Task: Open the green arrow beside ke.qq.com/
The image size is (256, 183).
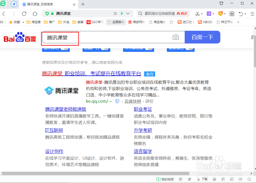Action: pyautogui.click(x=111, y=101)
